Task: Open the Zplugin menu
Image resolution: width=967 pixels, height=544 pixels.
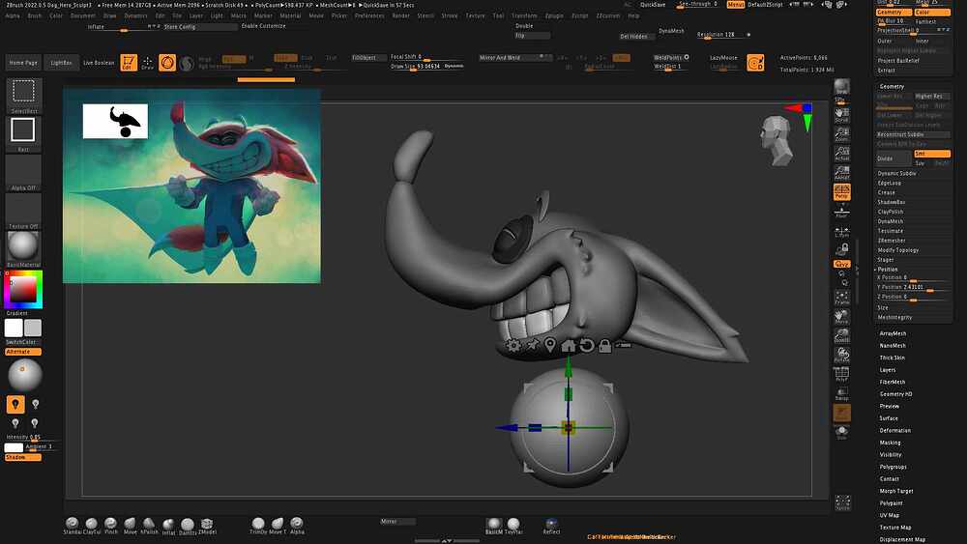Action: tap(554, 15)
